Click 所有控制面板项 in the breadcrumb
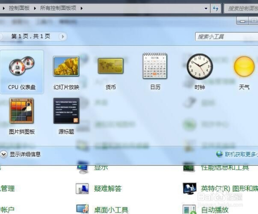 coord(58,8)
